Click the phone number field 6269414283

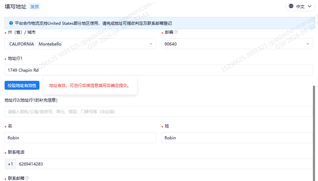click(x=164, y=164)
